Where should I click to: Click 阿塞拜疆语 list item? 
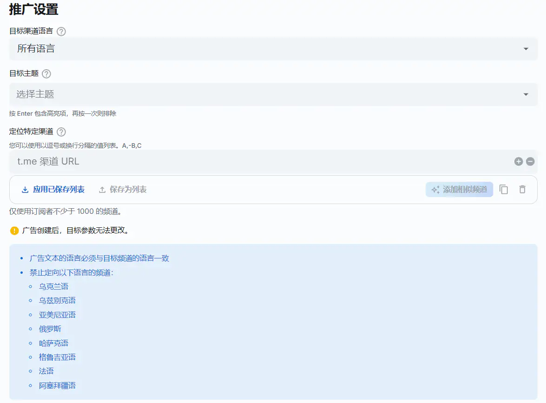click(57, 386)
